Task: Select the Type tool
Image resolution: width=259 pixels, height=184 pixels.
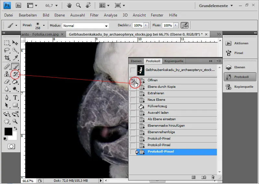Action: (x=15, y=98)
